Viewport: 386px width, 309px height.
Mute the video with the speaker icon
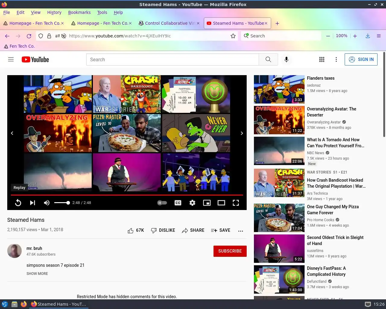coord(47,203)
